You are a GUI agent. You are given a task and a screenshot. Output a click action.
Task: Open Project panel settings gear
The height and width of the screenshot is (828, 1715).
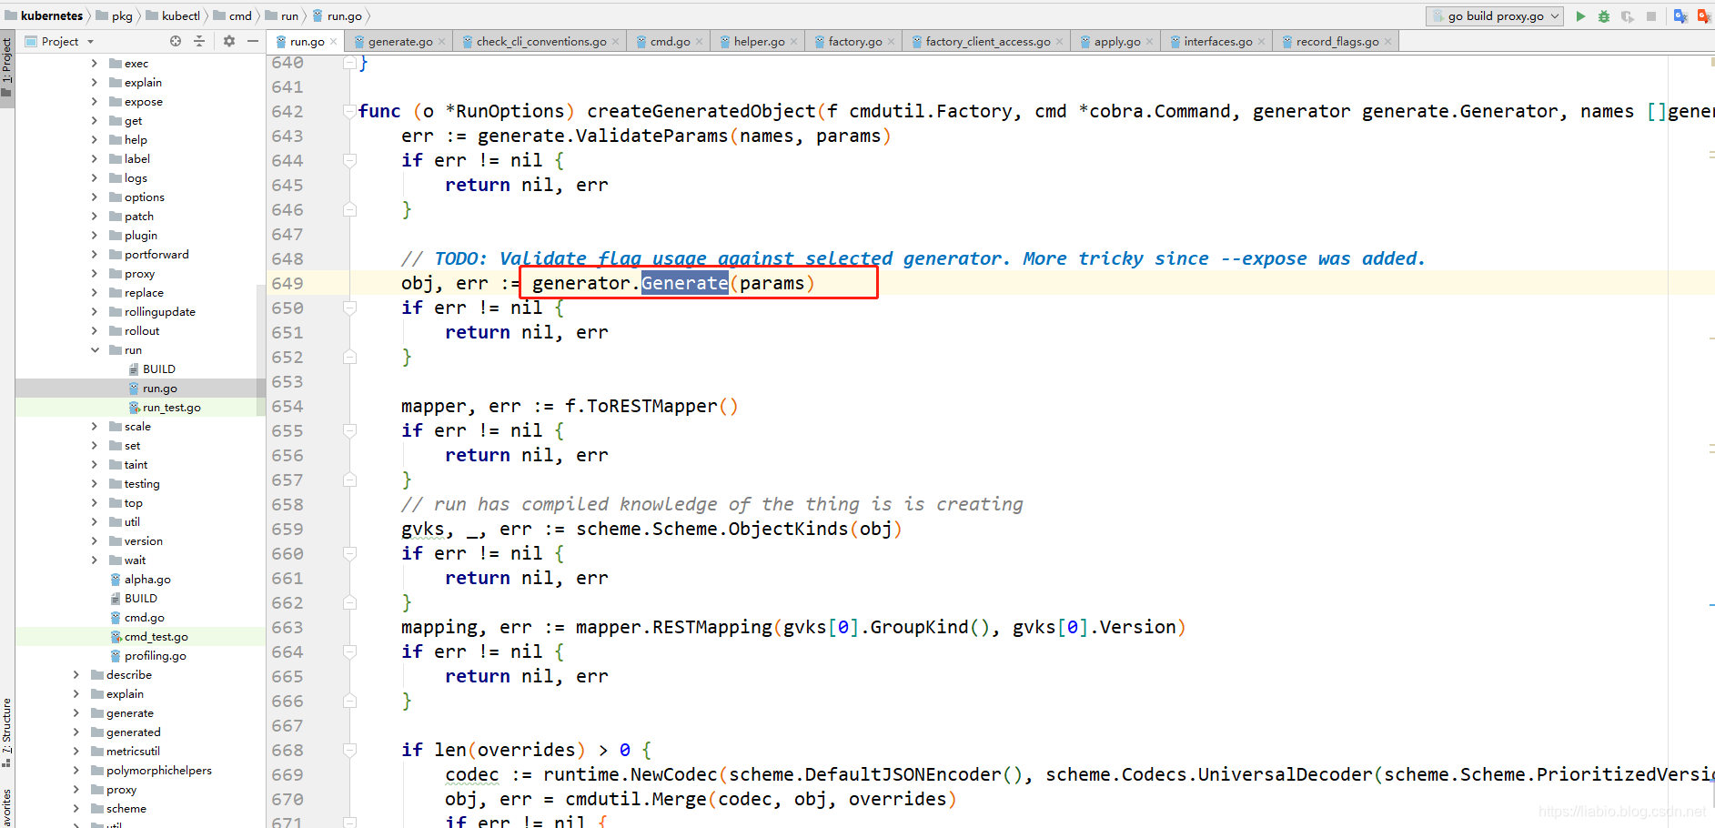(x=229, y=41)
